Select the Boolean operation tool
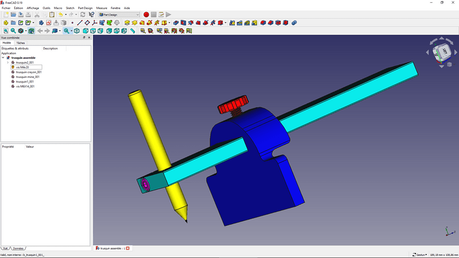Image resolution: width=459 pixels, height=258 pixels. (294, 23)
